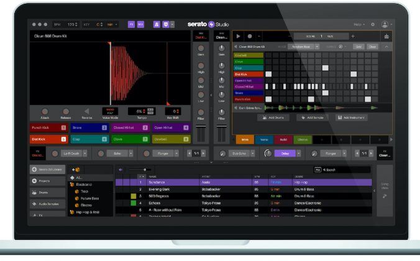Open the Projects library section

47,181
